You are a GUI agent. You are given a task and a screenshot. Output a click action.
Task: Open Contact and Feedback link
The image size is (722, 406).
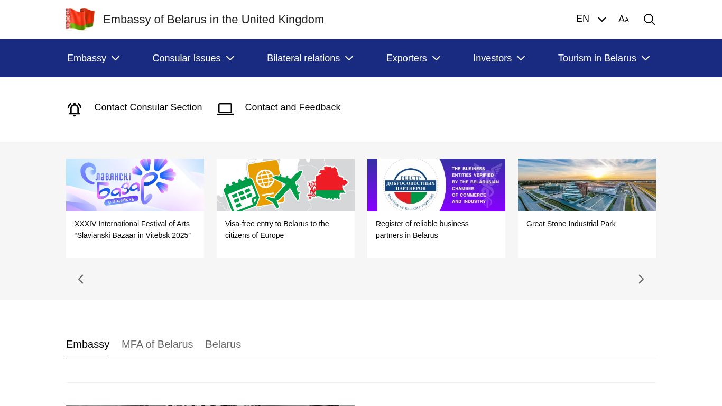[x=292, y=108]
